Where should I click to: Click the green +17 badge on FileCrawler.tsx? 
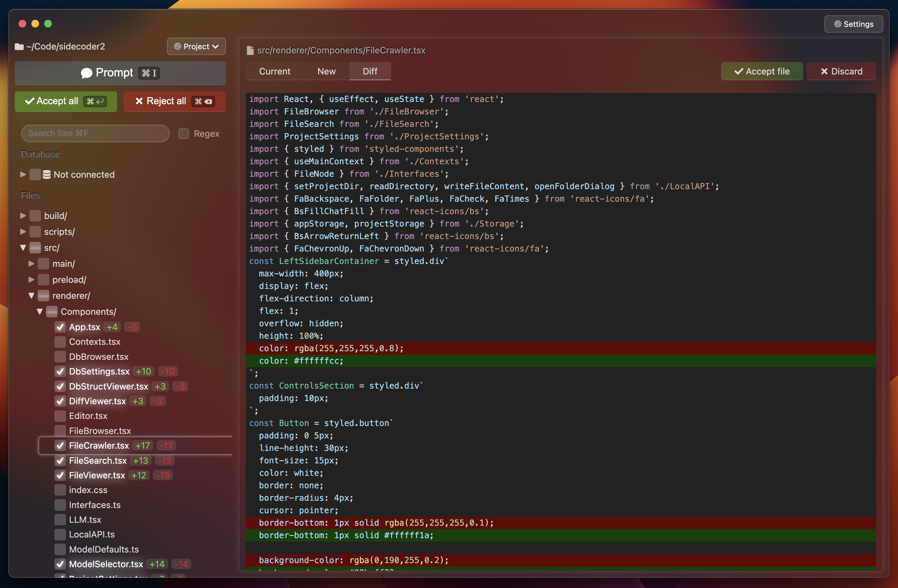point(143,445)
